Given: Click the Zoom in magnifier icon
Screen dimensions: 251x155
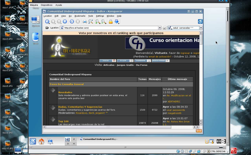Looking at the screenshot, I should coord(97,22).
